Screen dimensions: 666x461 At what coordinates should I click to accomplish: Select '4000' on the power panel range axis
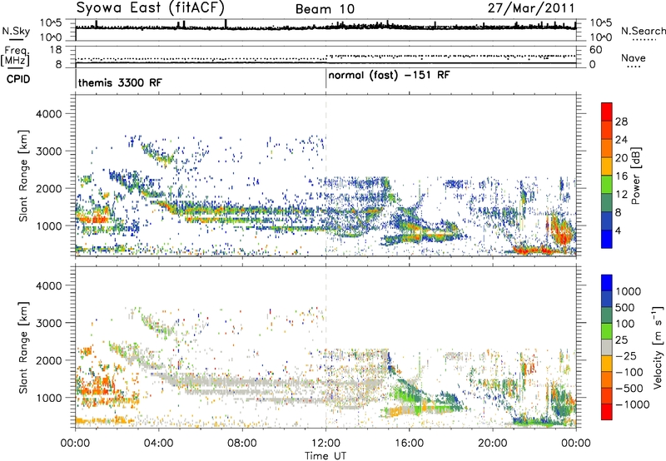point(49,114)
